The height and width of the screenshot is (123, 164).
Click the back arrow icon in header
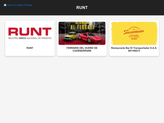5,5
